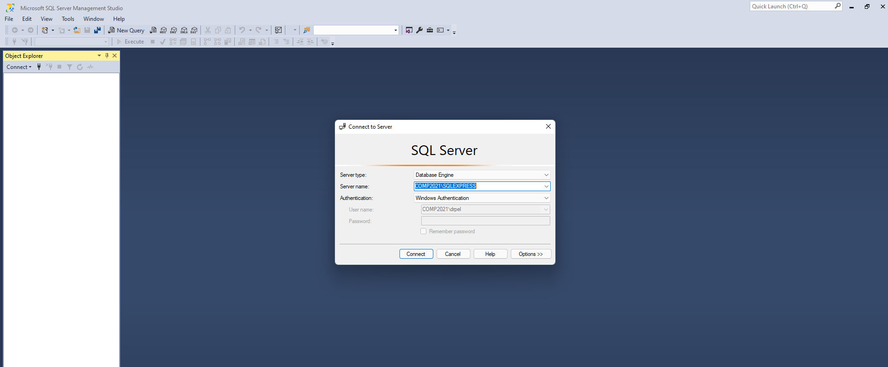
Task: Expand the Authentication dropdown
Action: (x=546, y=198)
